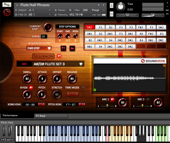Select the E4 step cell
The width and height of the screenshot is (170, 143).
click(x=141, y=40)
